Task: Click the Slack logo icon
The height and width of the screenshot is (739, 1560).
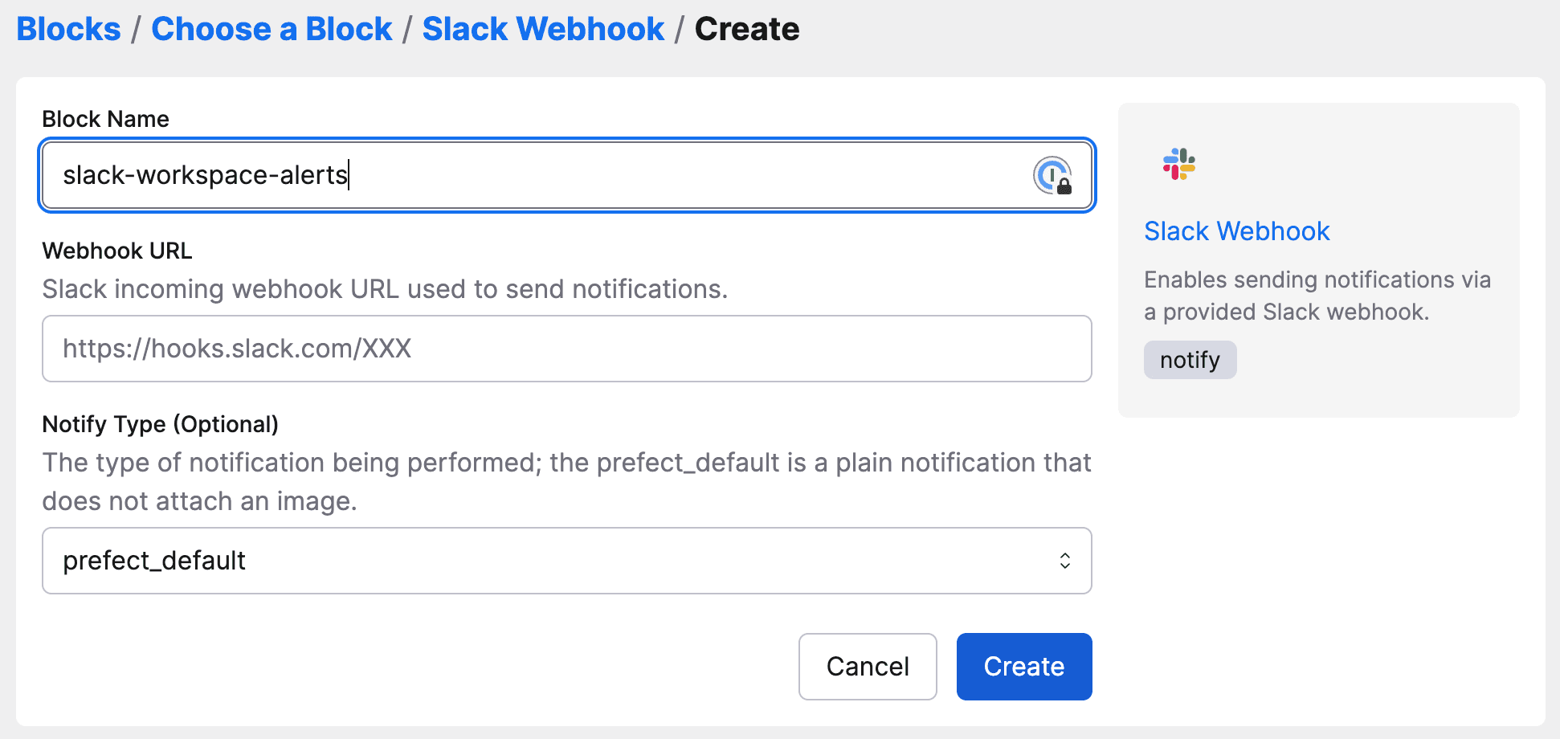Action: (1178, 164)
